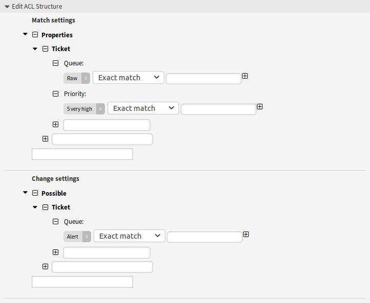370x303 pixels.
Task: Open Exact match dropdown for Alert
Action: tap(129, 236)
